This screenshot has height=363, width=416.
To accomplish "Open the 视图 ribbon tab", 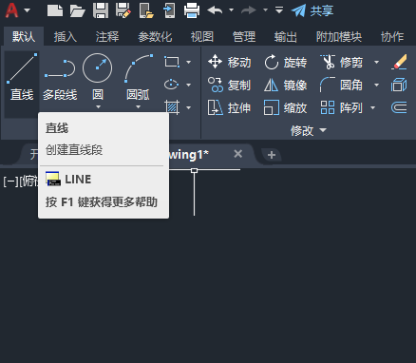I will [202, 37].
